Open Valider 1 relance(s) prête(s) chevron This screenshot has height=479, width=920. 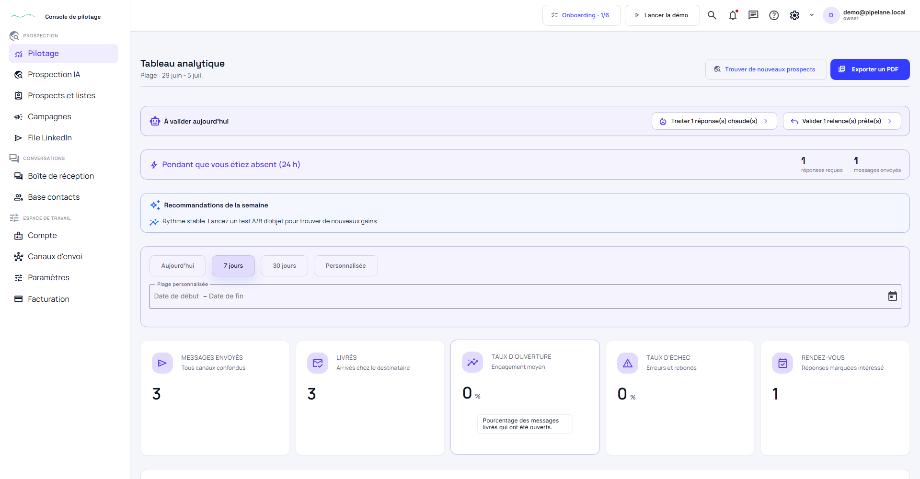[889, 121]
